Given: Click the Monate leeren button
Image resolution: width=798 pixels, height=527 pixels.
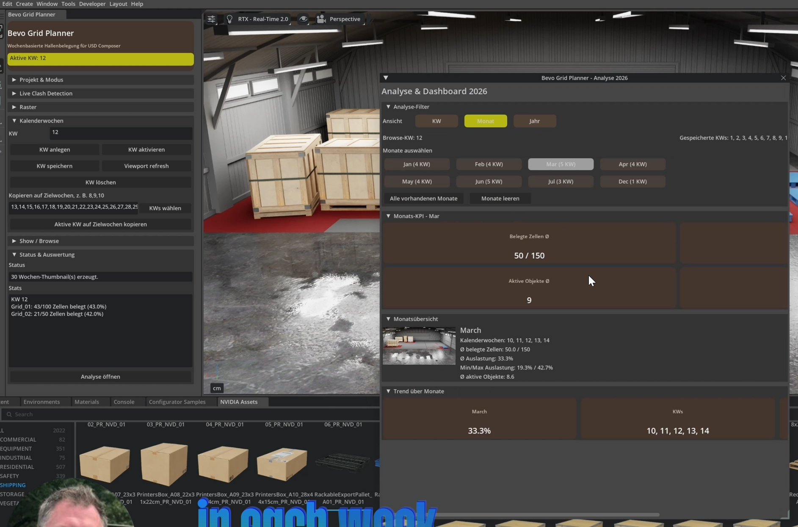Looking at the screenshot, I should 500,199.
